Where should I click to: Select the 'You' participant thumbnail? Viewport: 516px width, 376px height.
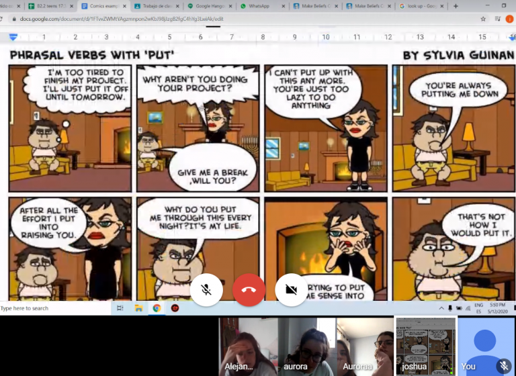[x=486, y=346]
